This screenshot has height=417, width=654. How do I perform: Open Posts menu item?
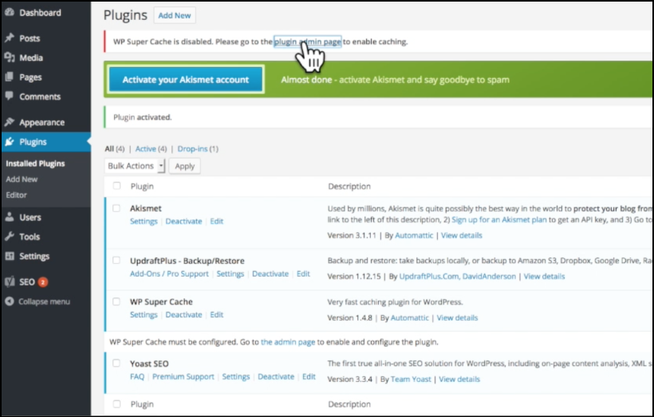(x=30, y=38)
